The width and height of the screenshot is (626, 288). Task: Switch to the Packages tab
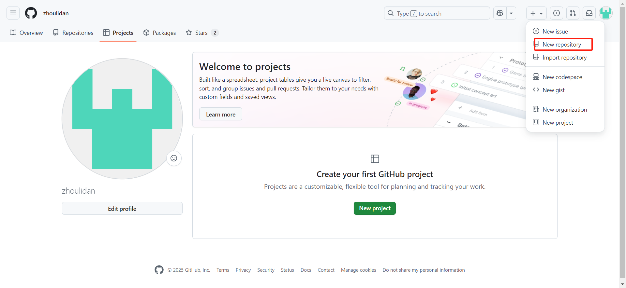click(159, 33)
